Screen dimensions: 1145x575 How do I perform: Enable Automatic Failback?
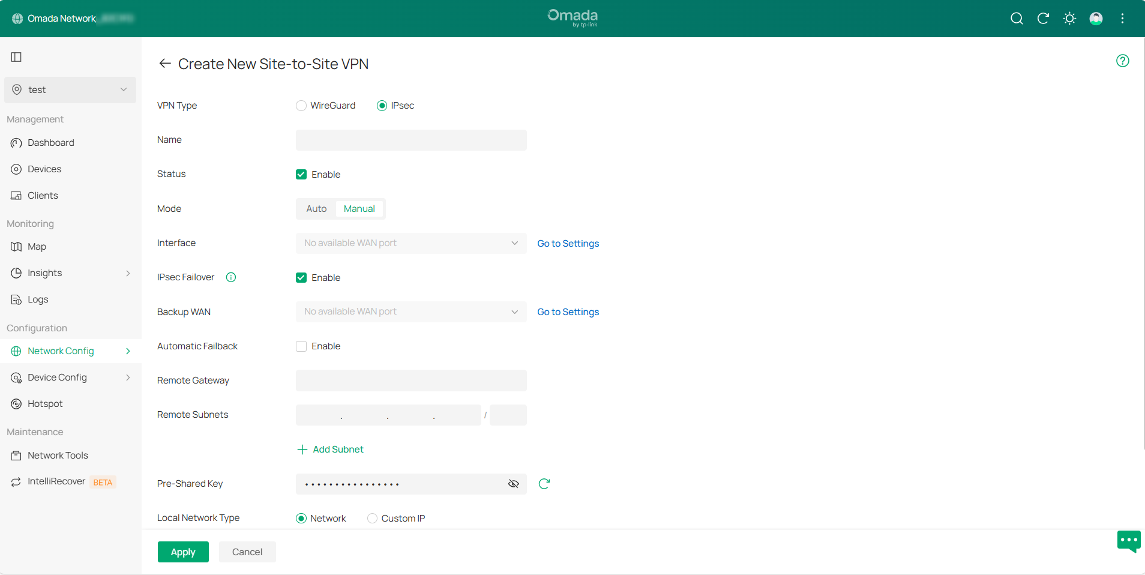pos(301,346)
